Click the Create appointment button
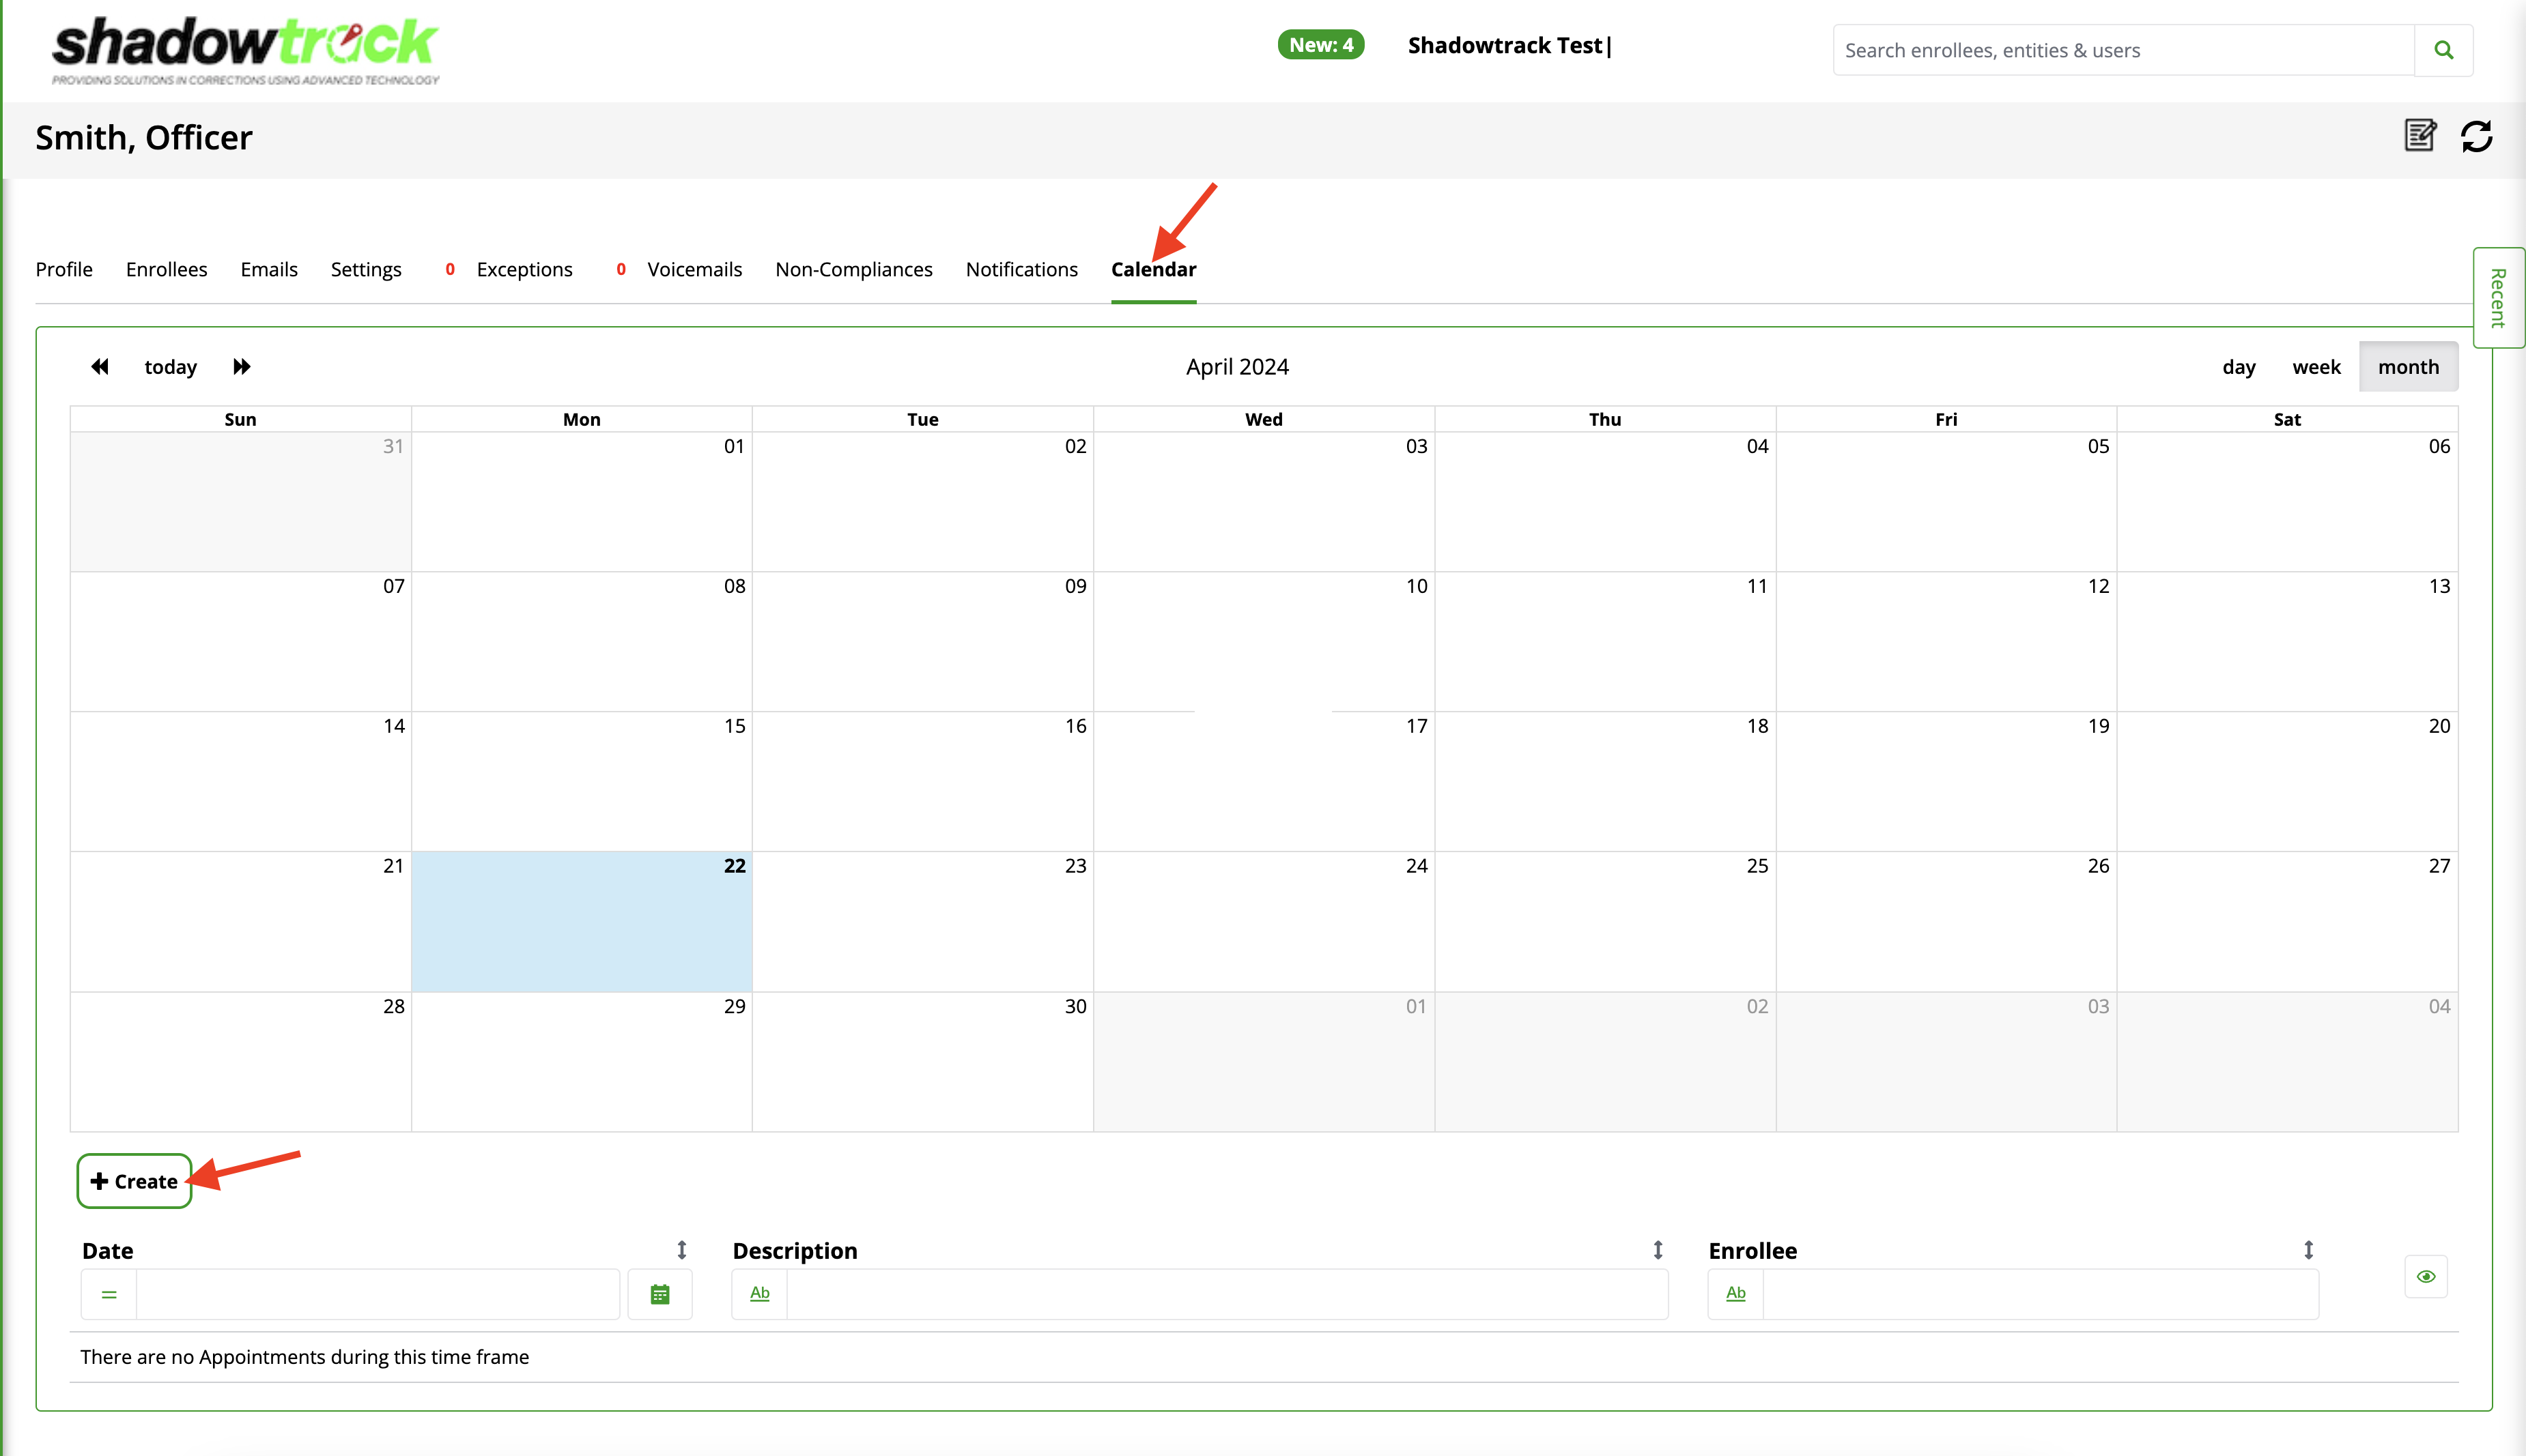The height and width of the screenshot is (1456, 2526). pos(134,1181)
